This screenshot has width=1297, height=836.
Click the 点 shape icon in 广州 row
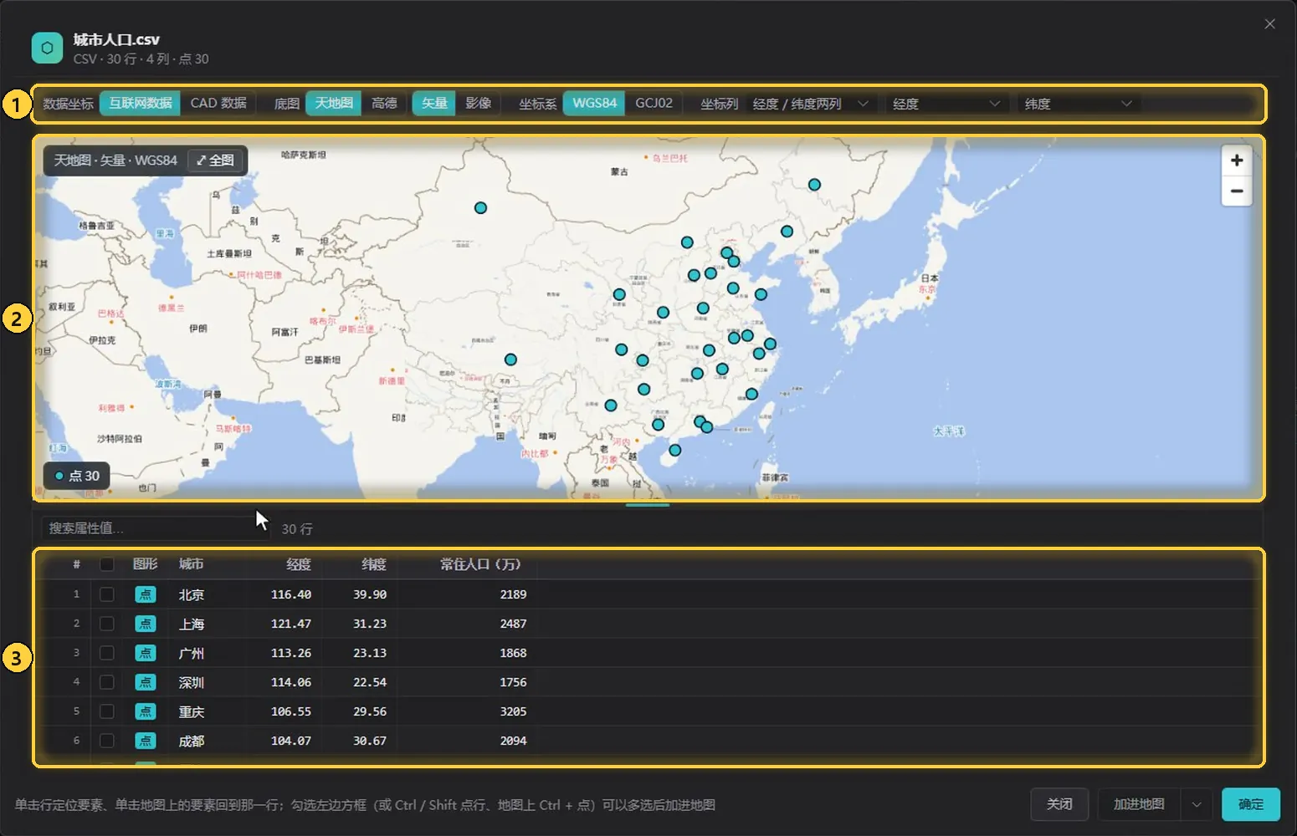(146, 653)
